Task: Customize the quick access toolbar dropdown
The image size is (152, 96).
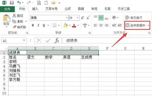Action: (x=59, y=3)
